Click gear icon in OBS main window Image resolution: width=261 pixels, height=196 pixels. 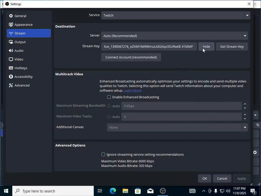[255, 152]
